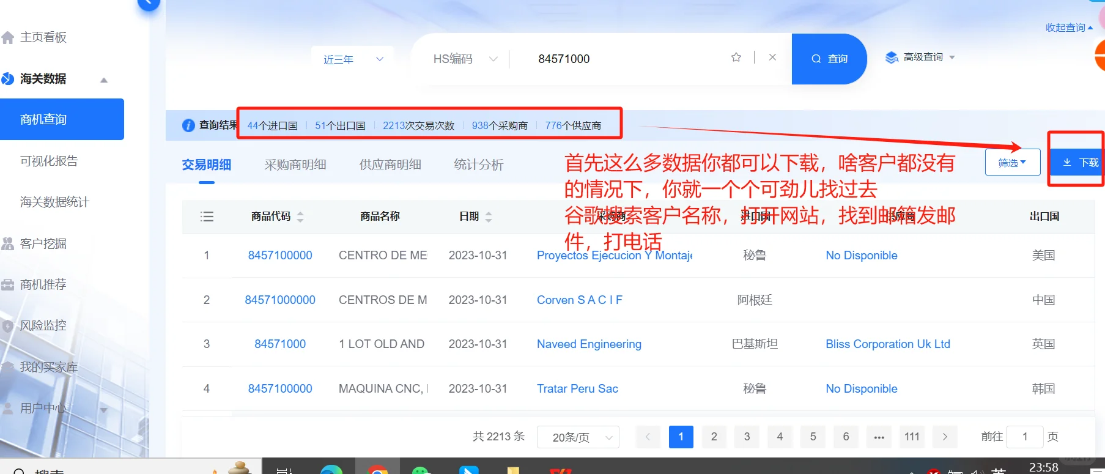
Task: Click the 2213次交易次数 result count
Action: click(419, 125)
